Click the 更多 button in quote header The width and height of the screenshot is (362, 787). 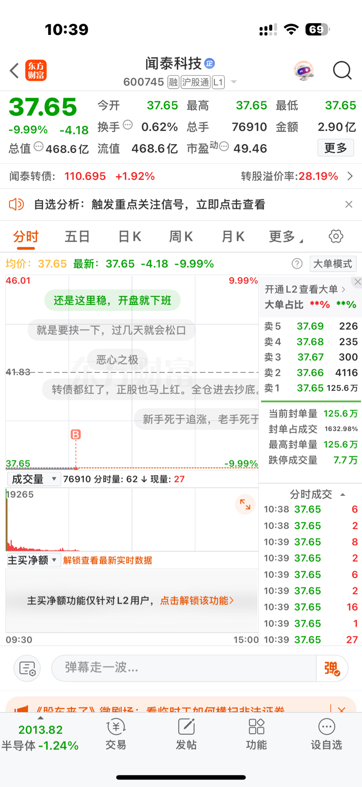tap(336, 148)
